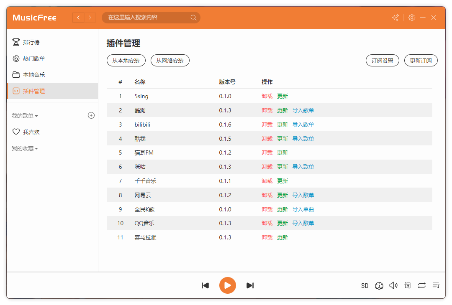Toggle lyrics with the 词 icon

[x=407, y=285]
